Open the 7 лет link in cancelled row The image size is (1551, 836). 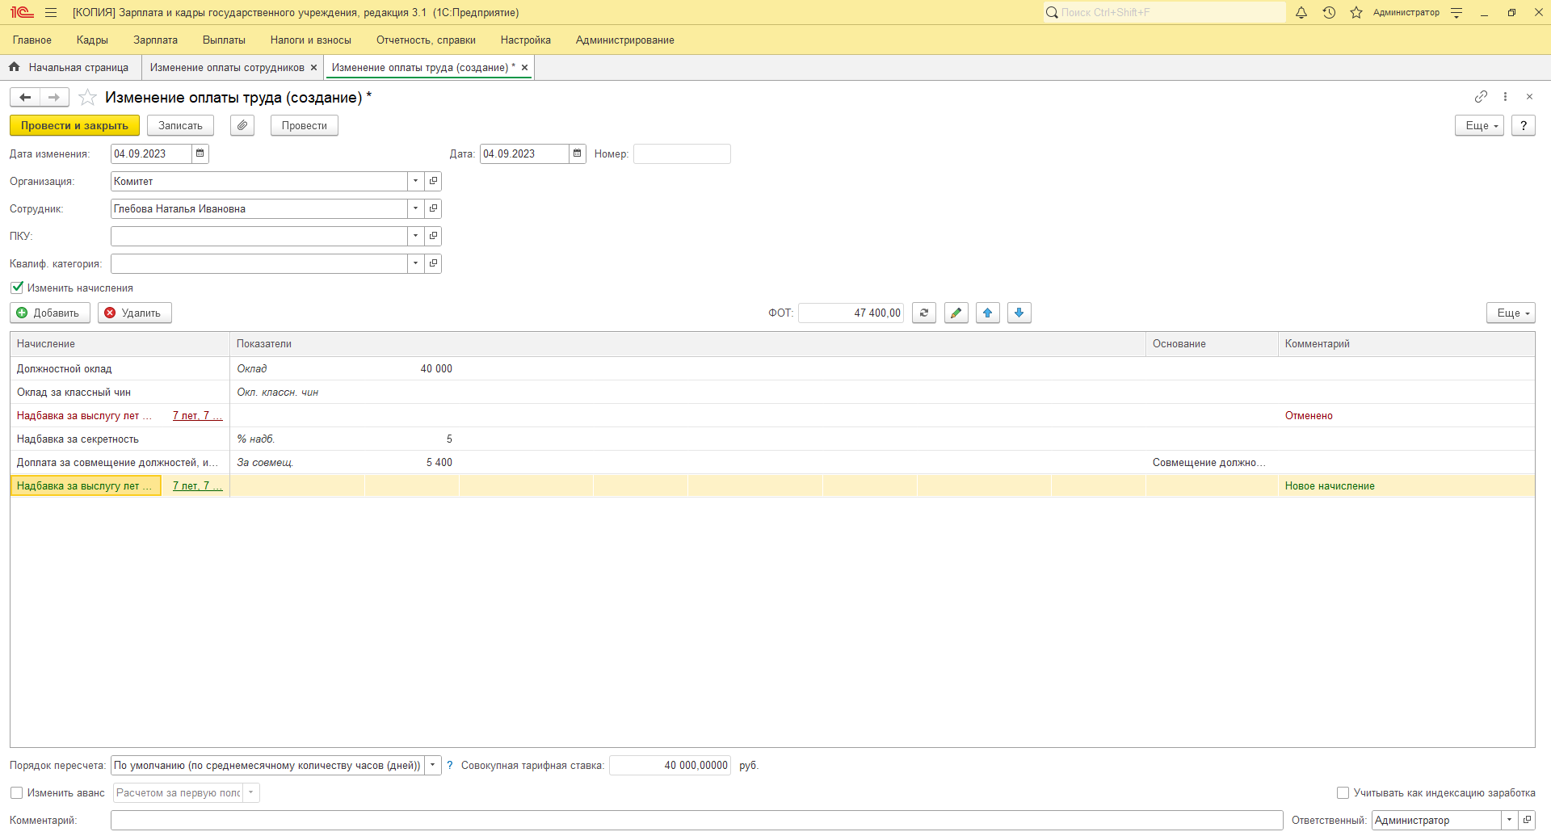click(x=197, y=416)
